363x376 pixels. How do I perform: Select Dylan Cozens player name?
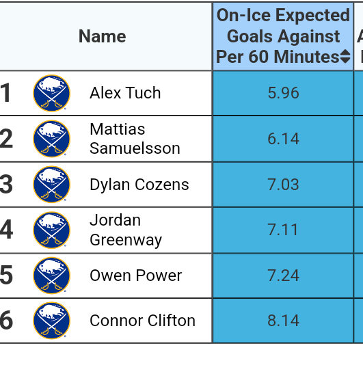[139, 185]
